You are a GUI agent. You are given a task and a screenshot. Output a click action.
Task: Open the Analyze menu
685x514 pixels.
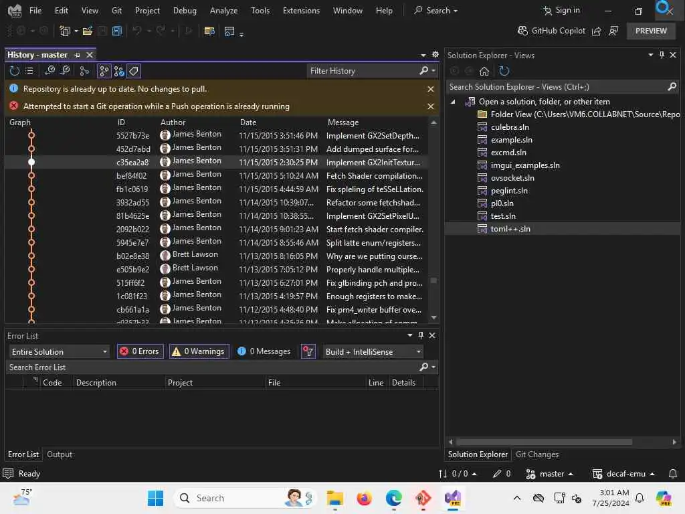click(223, 11)
